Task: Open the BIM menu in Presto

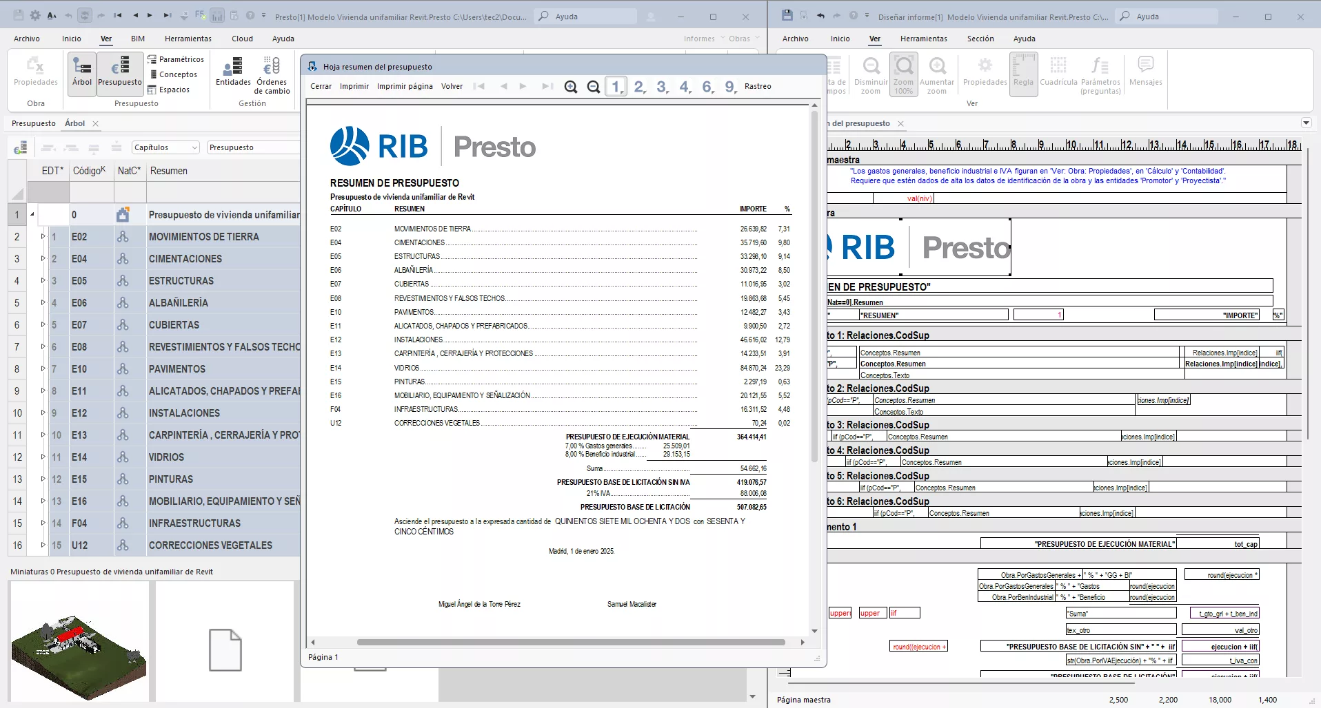Action: (x=138, y=39)
